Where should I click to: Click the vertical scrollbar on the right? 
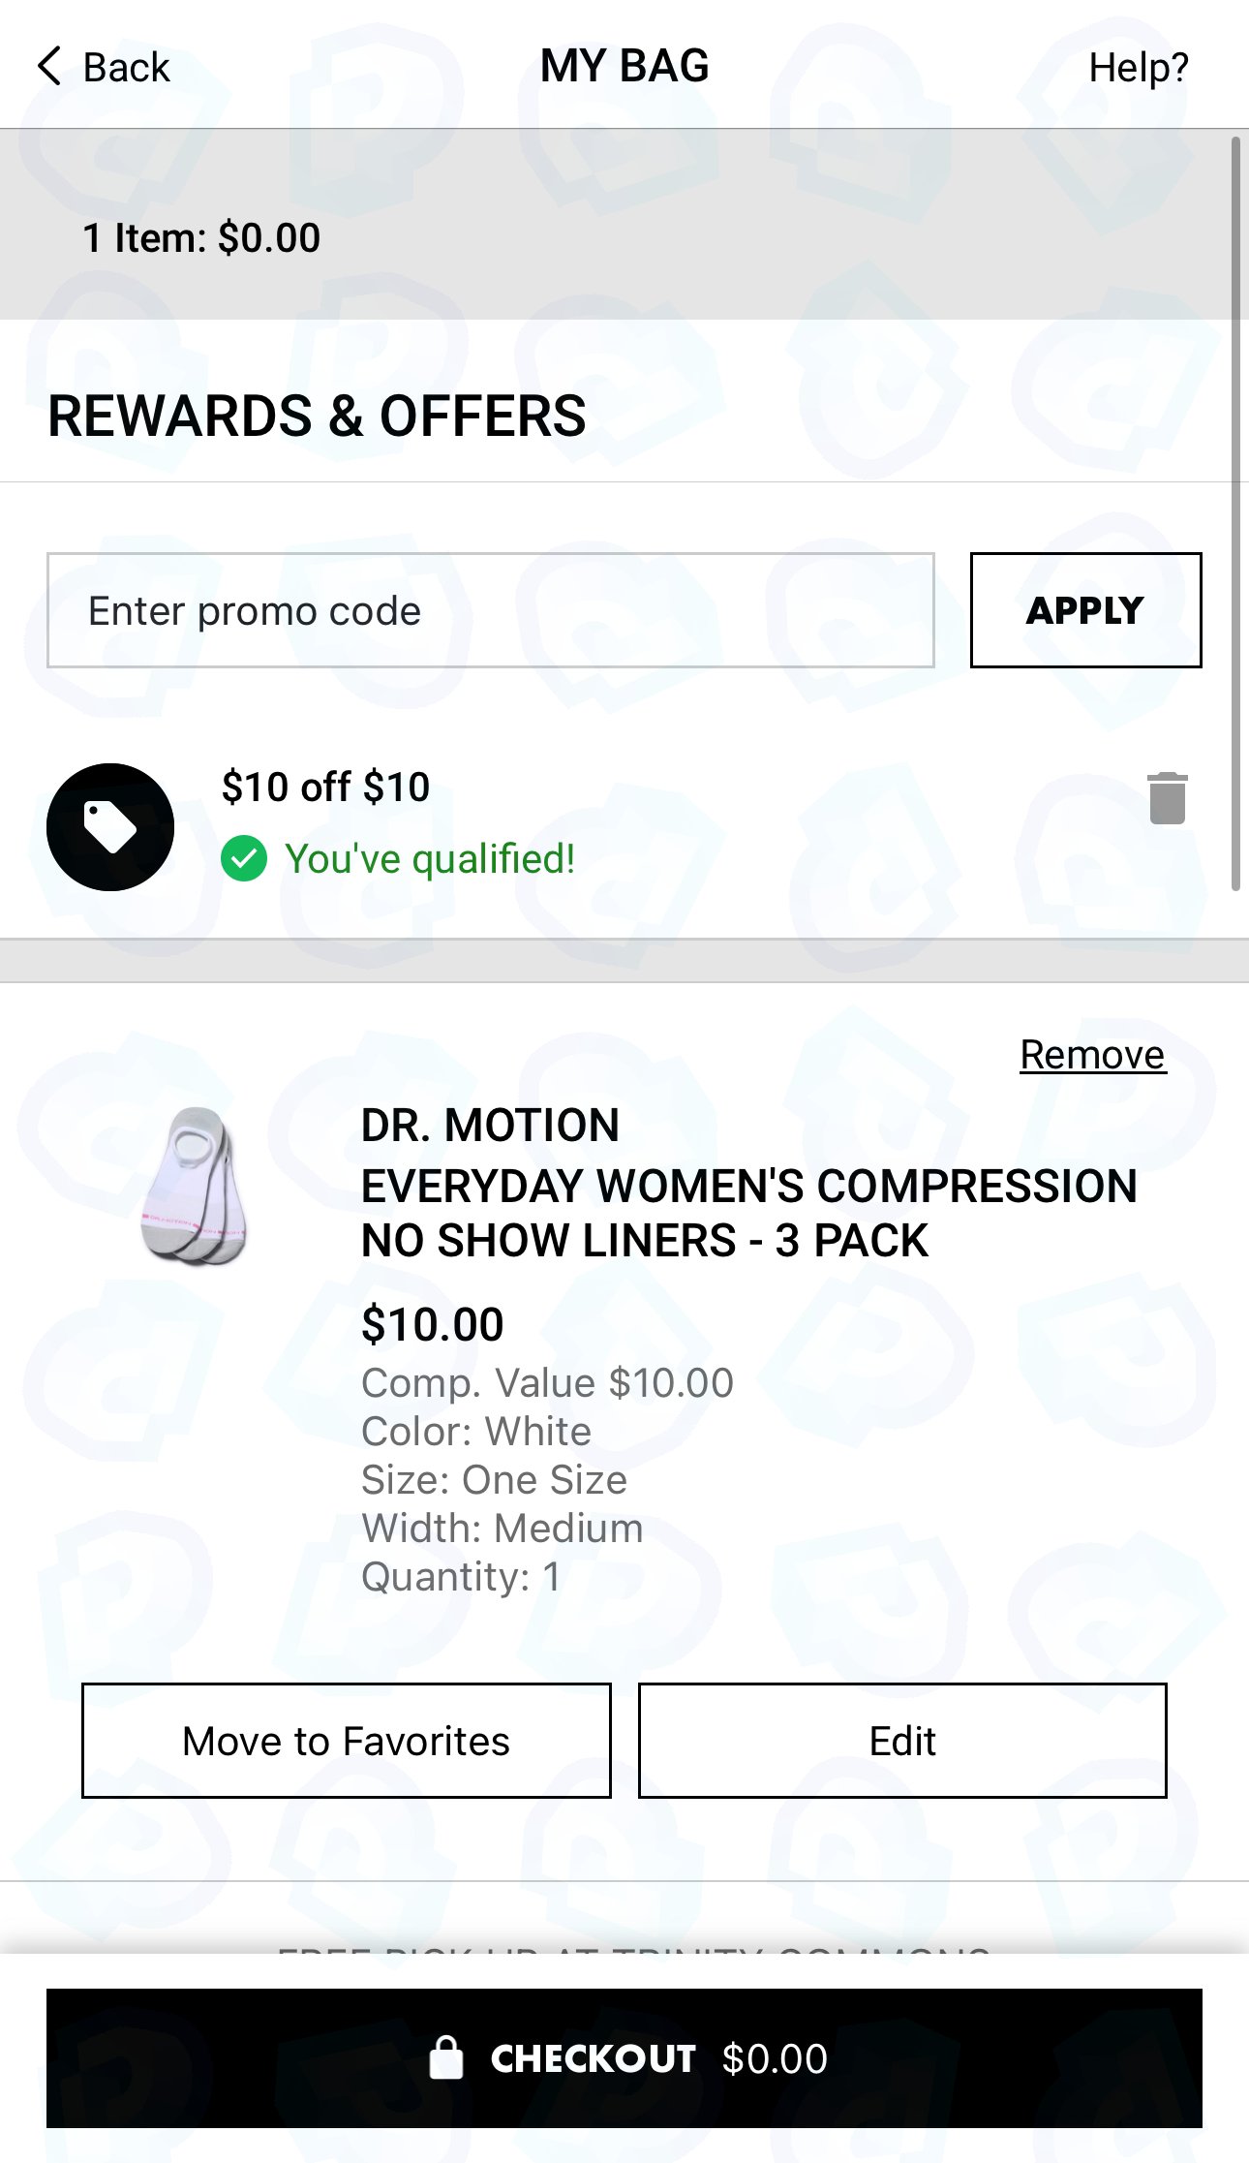1235,513
